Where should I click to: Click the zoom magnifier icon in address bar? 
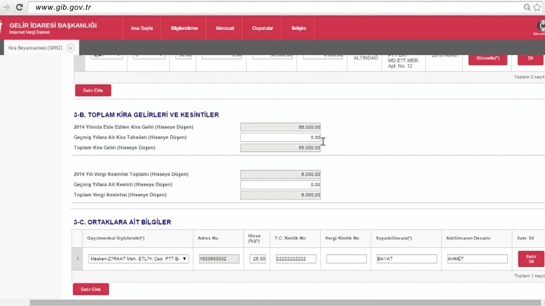(x=527, y=7)
